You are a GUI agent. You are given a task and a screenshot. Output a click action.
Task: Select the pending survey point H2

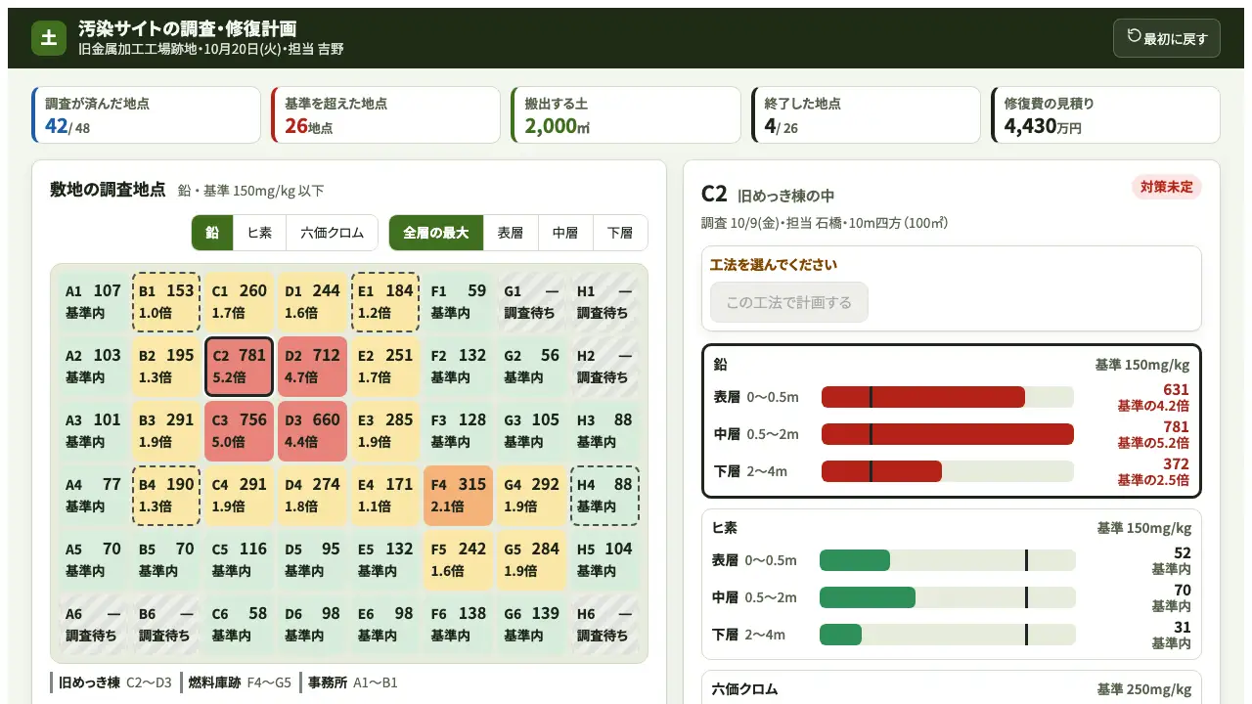(604, 367)
